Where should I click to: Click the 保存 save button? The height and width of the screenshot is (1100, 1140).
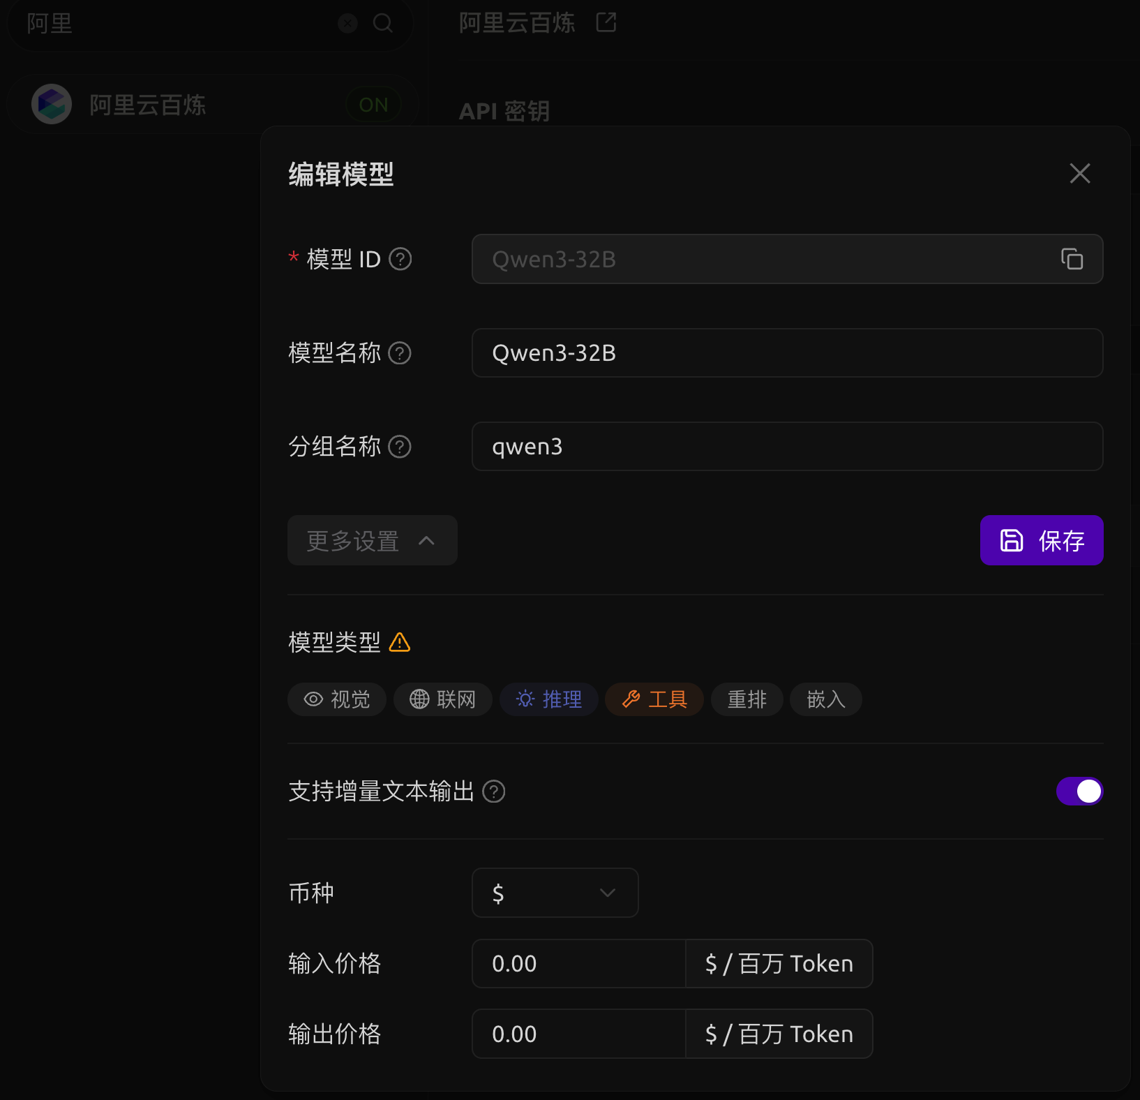pyautogui.click(x=1041, y=540)
